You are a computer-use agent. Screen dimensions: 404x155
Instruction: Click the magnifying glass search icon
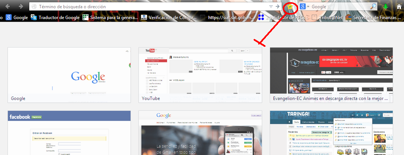pos(373,7)
